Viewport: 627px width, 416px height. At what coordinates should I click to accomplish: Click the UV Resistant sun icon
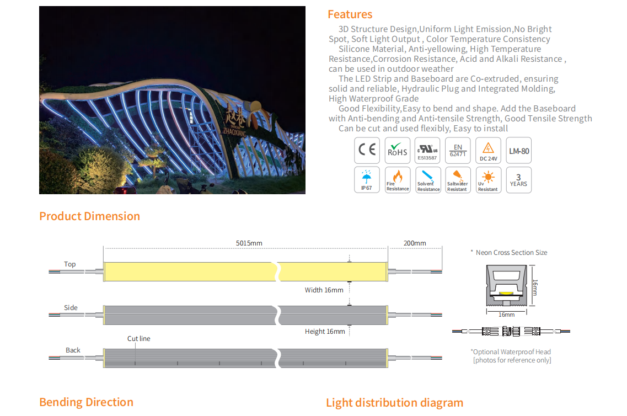coord(488,180)
